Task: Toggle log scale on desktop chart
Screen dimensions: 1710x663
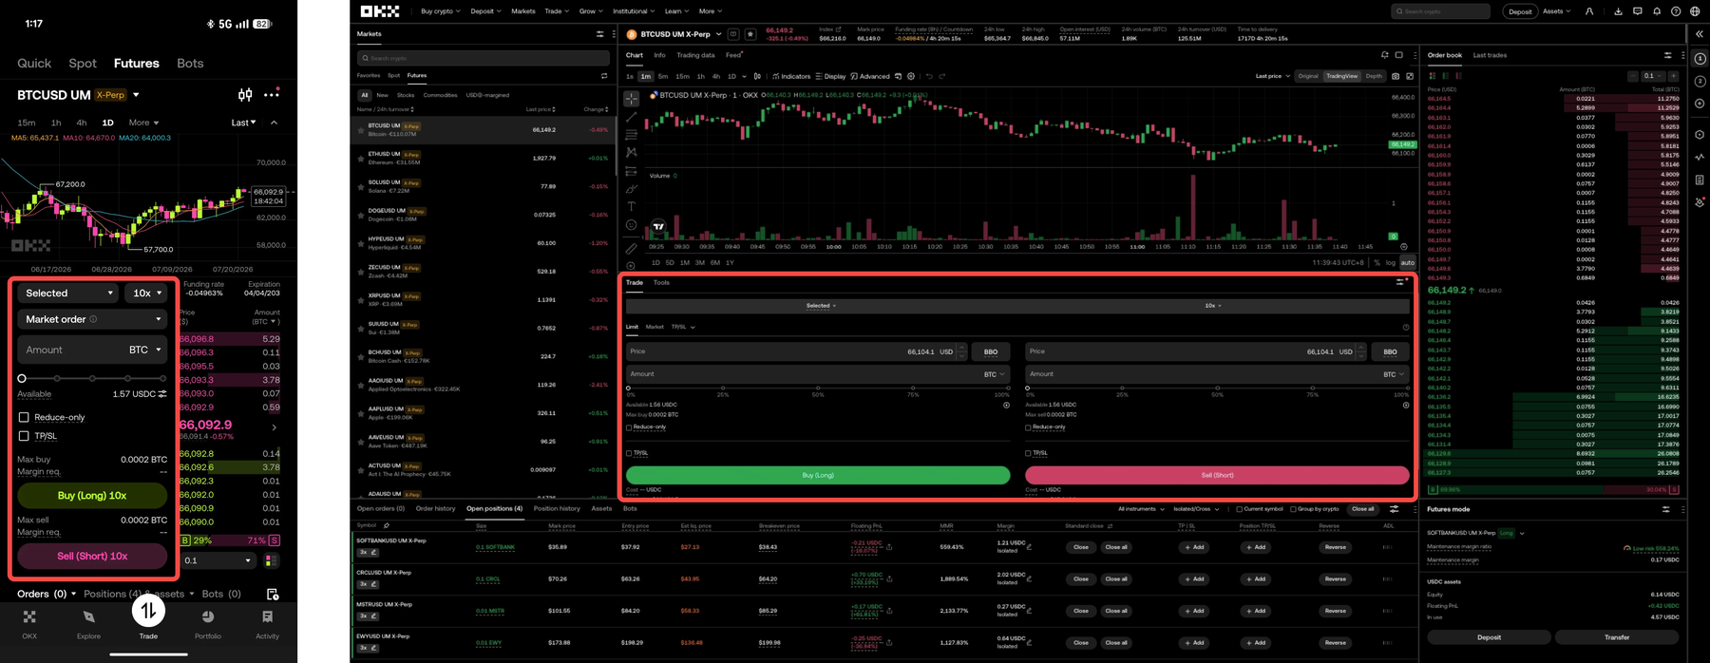Action: (x=1391, y=262)
